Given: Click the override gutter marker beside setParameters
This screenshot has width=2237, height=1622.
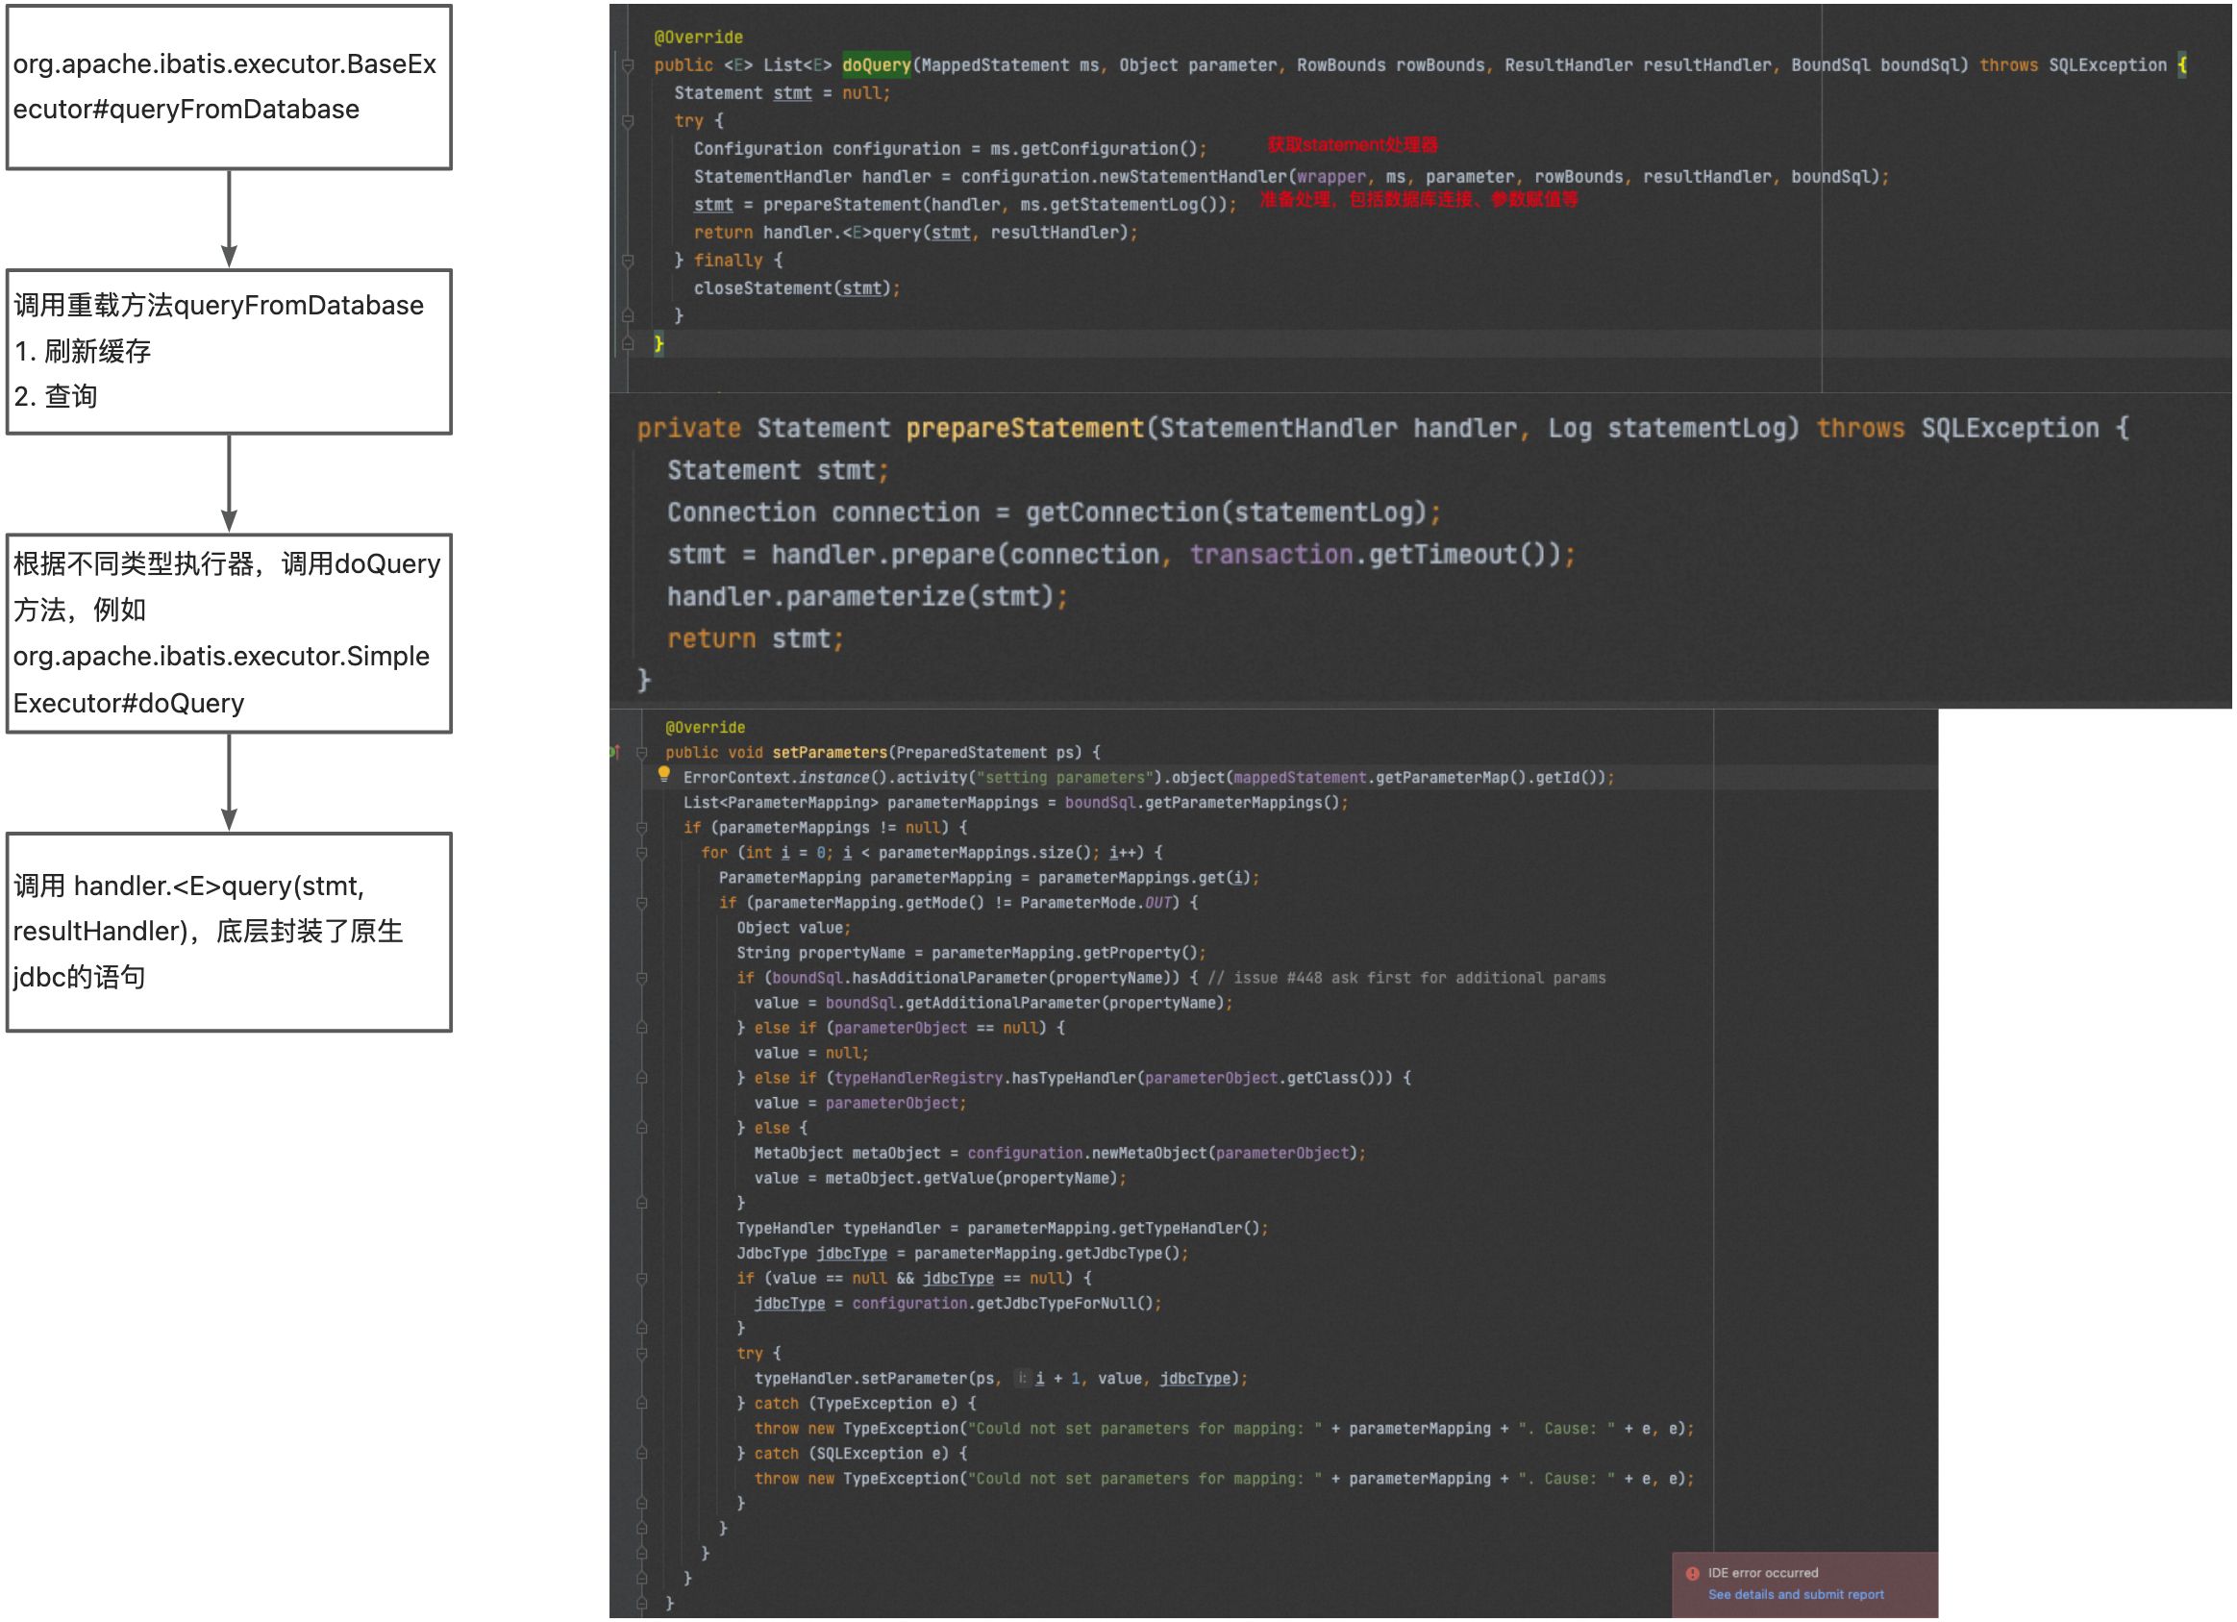Looking at the screenshot, I should click(x=614, y=752).
